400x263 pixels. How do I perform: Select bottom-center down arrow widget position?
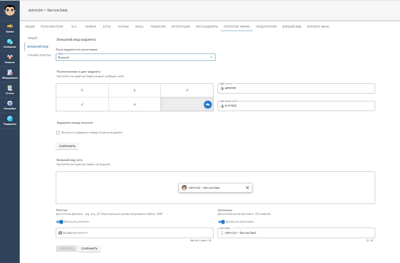click(135, 104)
